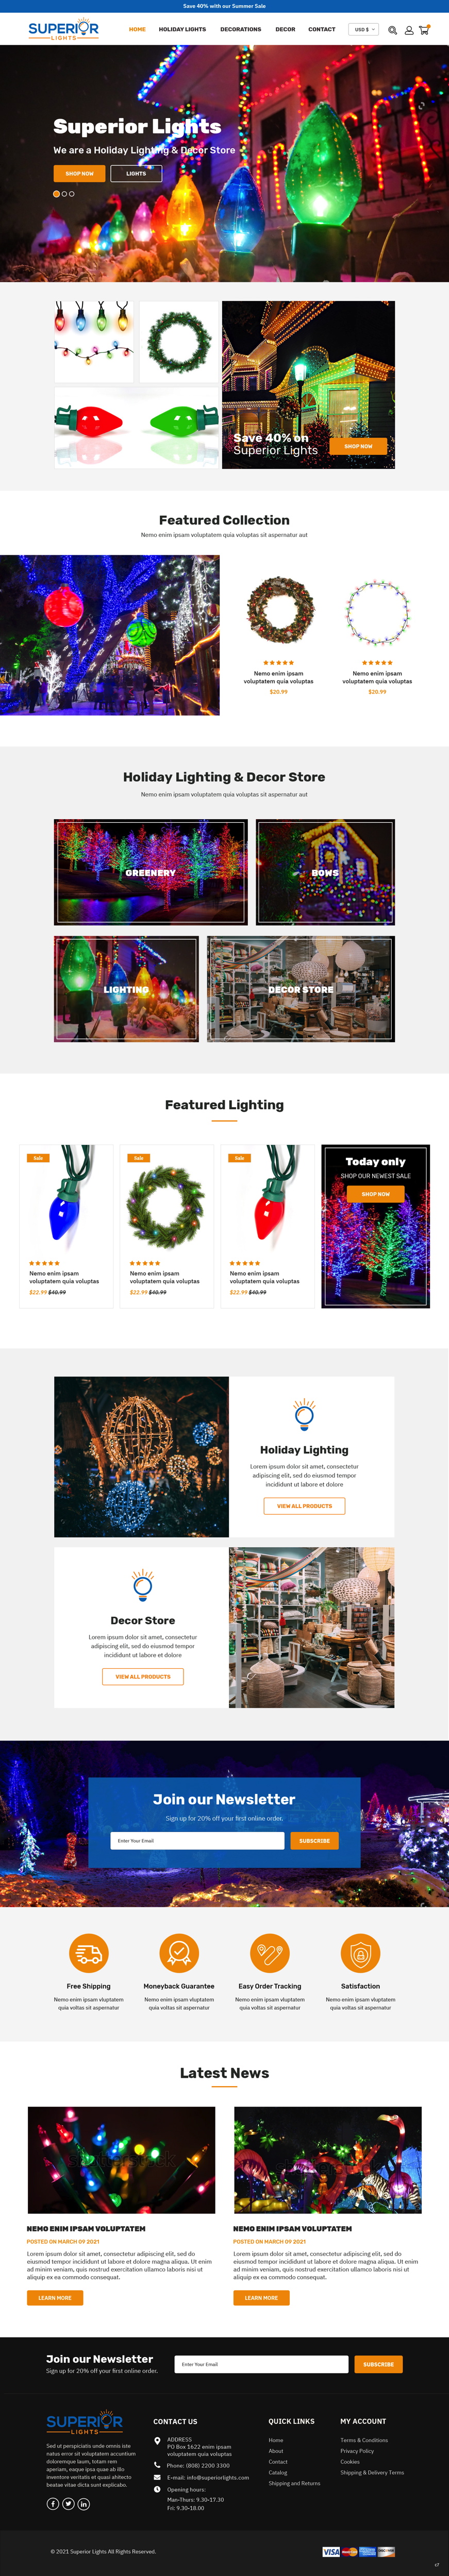Screen dimensions: 449x2576
Task: Open the user account icon
Action: 409,30
